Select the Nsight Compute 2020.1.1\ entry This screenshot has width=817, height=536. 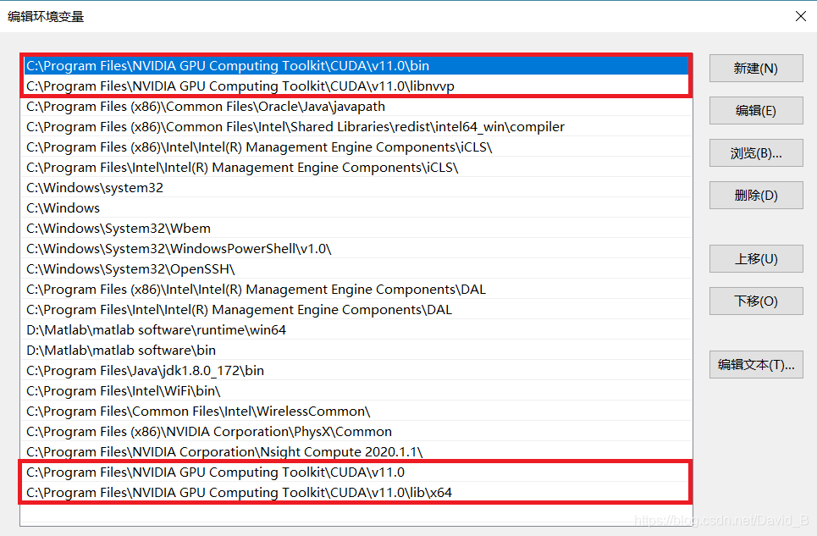tap(356, 451)
